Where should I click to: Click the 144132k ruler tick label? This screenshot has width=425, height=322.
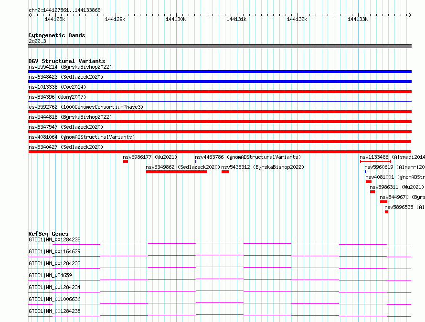(297, 19)
